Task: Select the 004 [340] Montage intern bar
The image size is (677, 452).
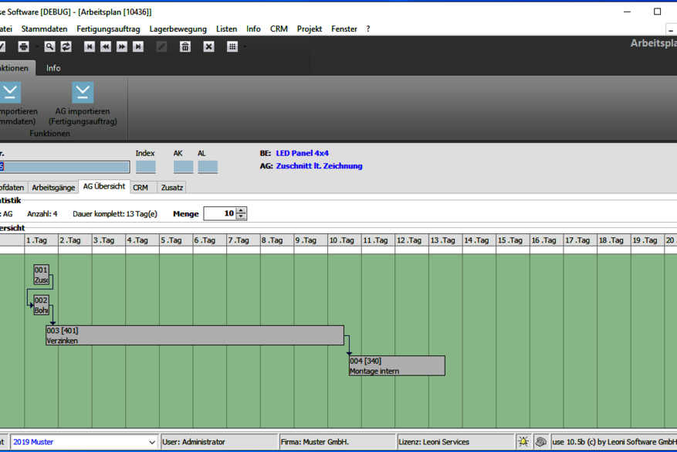Action: click(397, 365)
